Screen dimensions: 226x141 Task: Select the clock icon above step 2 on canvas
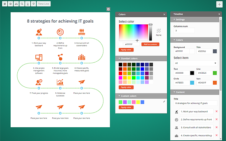tap(60, 32)
